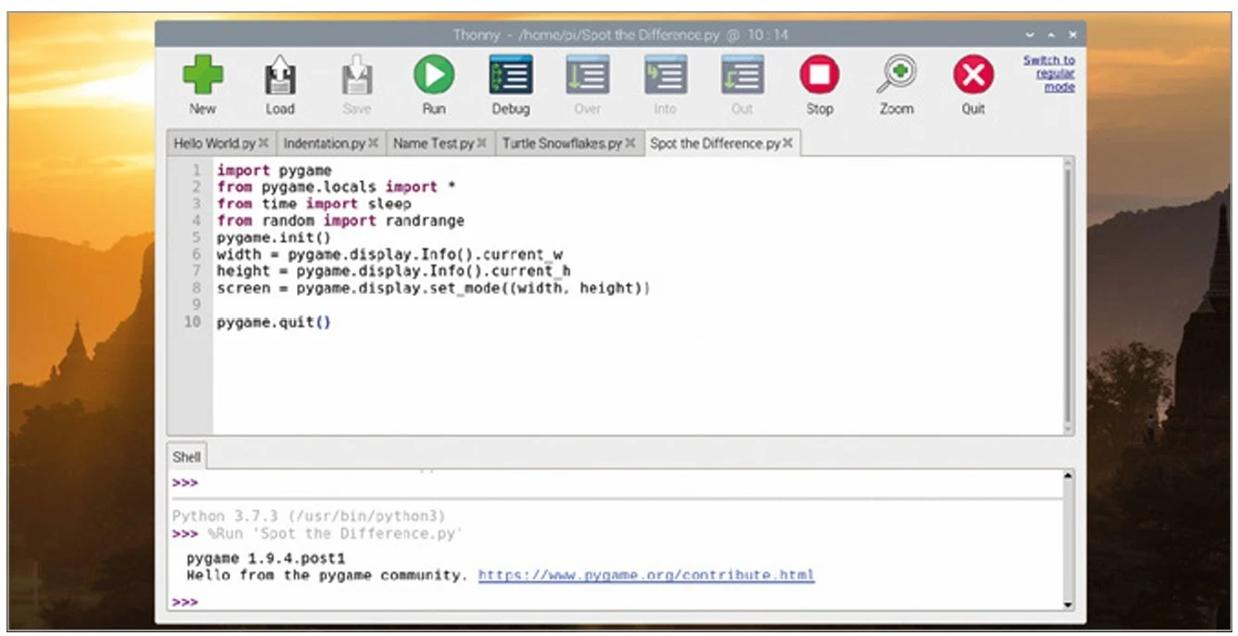Run the current script
This screenshot has height=636, width=1238.
pyautogui.click(x=433, y=76)
